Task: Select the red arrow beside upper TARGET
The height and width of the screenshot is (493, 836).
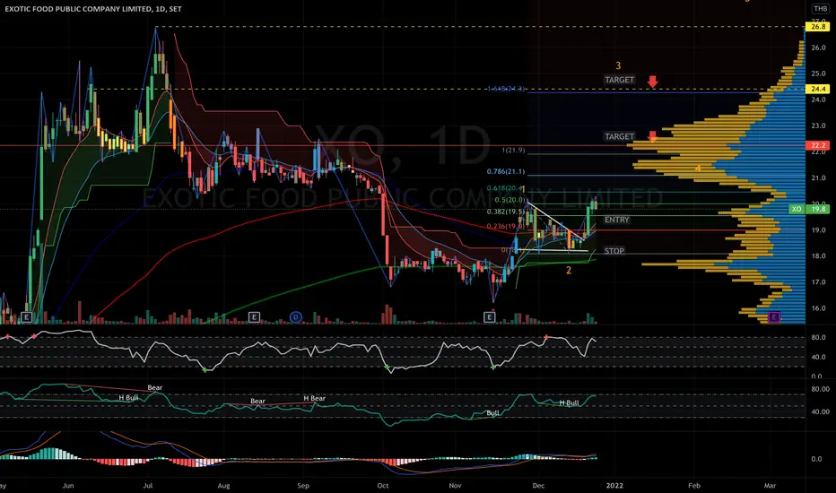Action: tap(653, 82)
